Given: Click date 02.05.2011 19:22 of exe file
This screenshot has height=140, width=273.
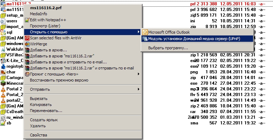Looking at the screenshot, I should pyautogui.click(x=238, y=61).
